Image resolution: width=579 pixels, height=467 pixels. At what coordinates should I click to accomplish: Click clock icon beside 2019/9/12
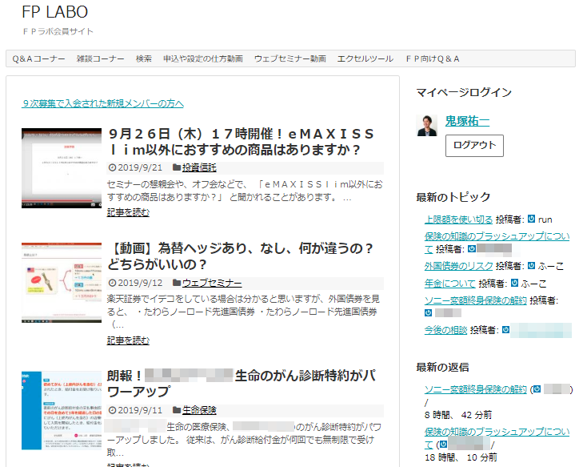tap(112, 283)
